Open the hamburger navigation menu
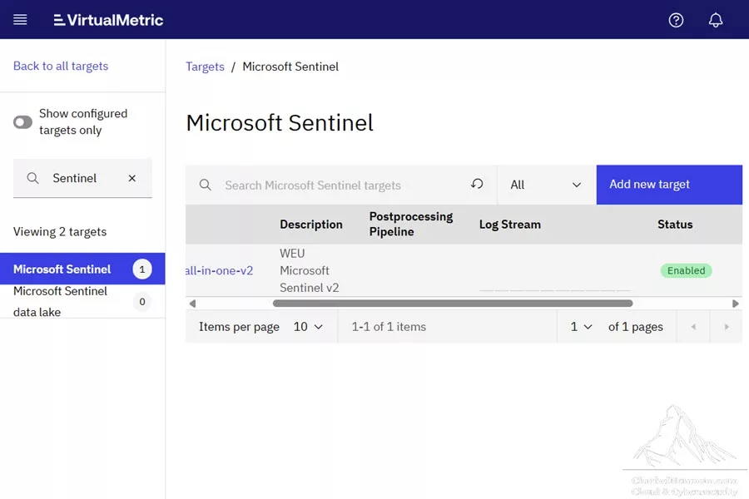The width and height of the screenshot is (749, 499). tap(20, 20)
